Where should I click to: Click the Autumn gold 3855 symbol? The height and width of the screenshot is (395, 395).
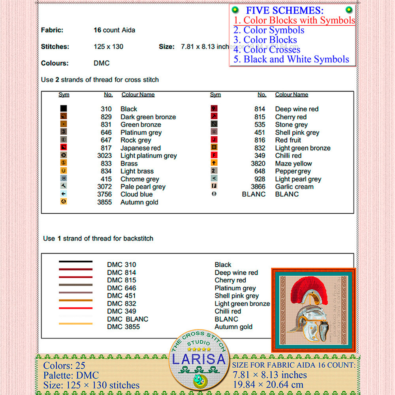pos(64,202)
